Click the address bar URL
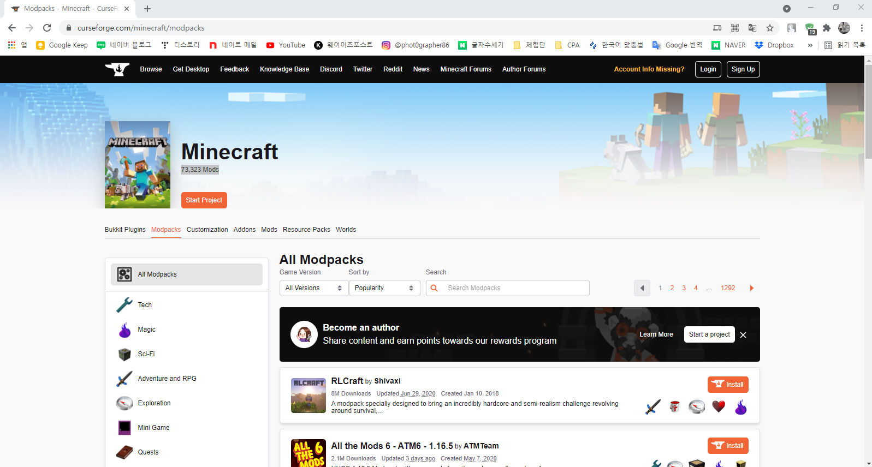 (x=141, y=28)
